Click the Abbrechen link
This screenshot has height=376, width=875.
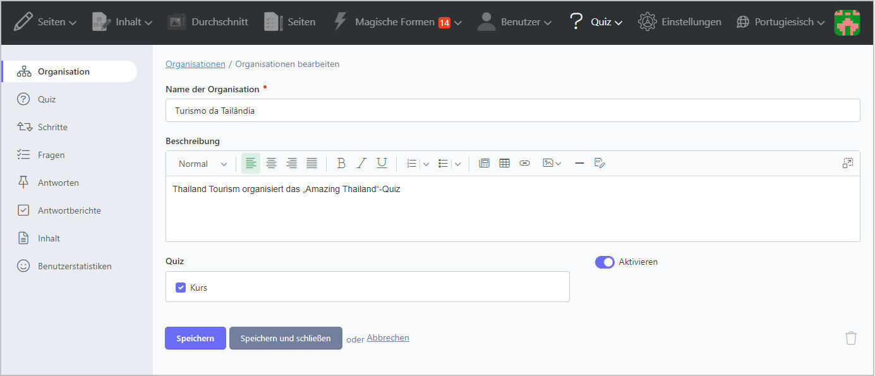388,337
